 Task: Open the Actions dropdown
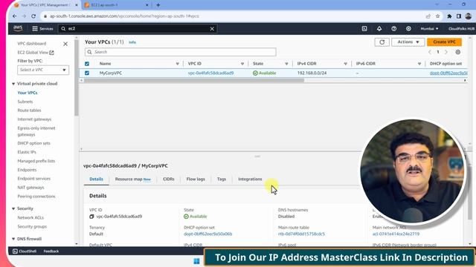click(408, 42)
